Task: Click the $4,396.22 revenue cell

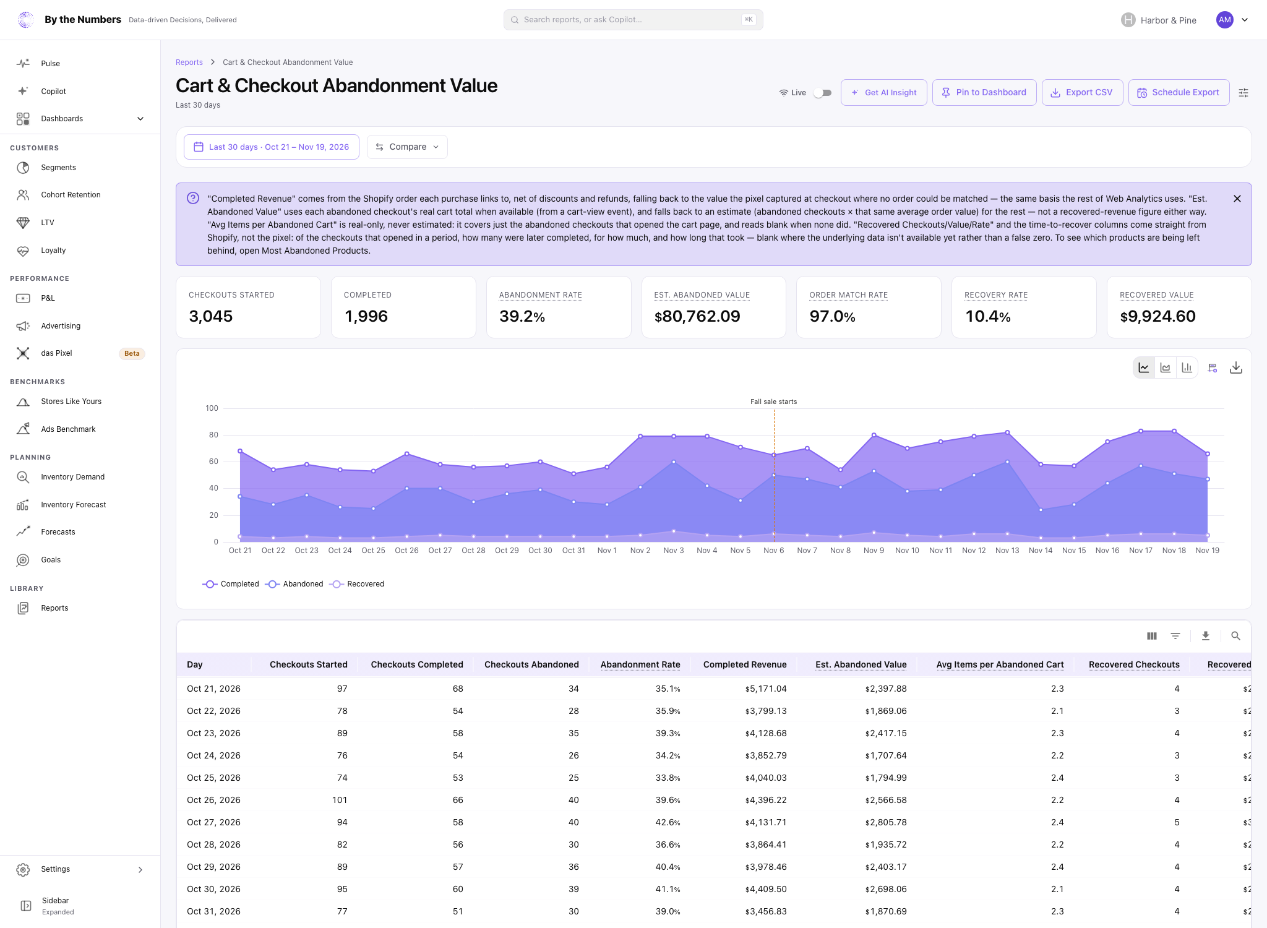Action: (766, 800)
